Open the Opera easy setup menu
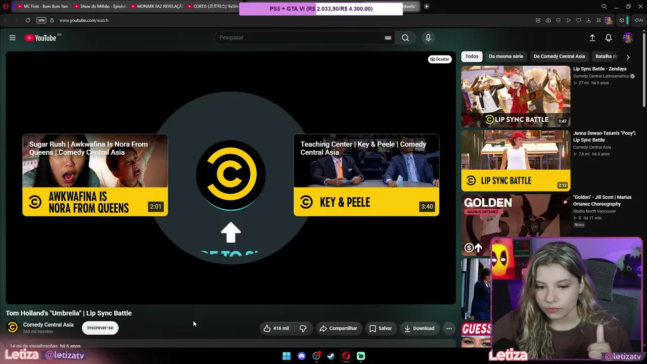Viewport: 647px width, 364px height. [599, 20]
